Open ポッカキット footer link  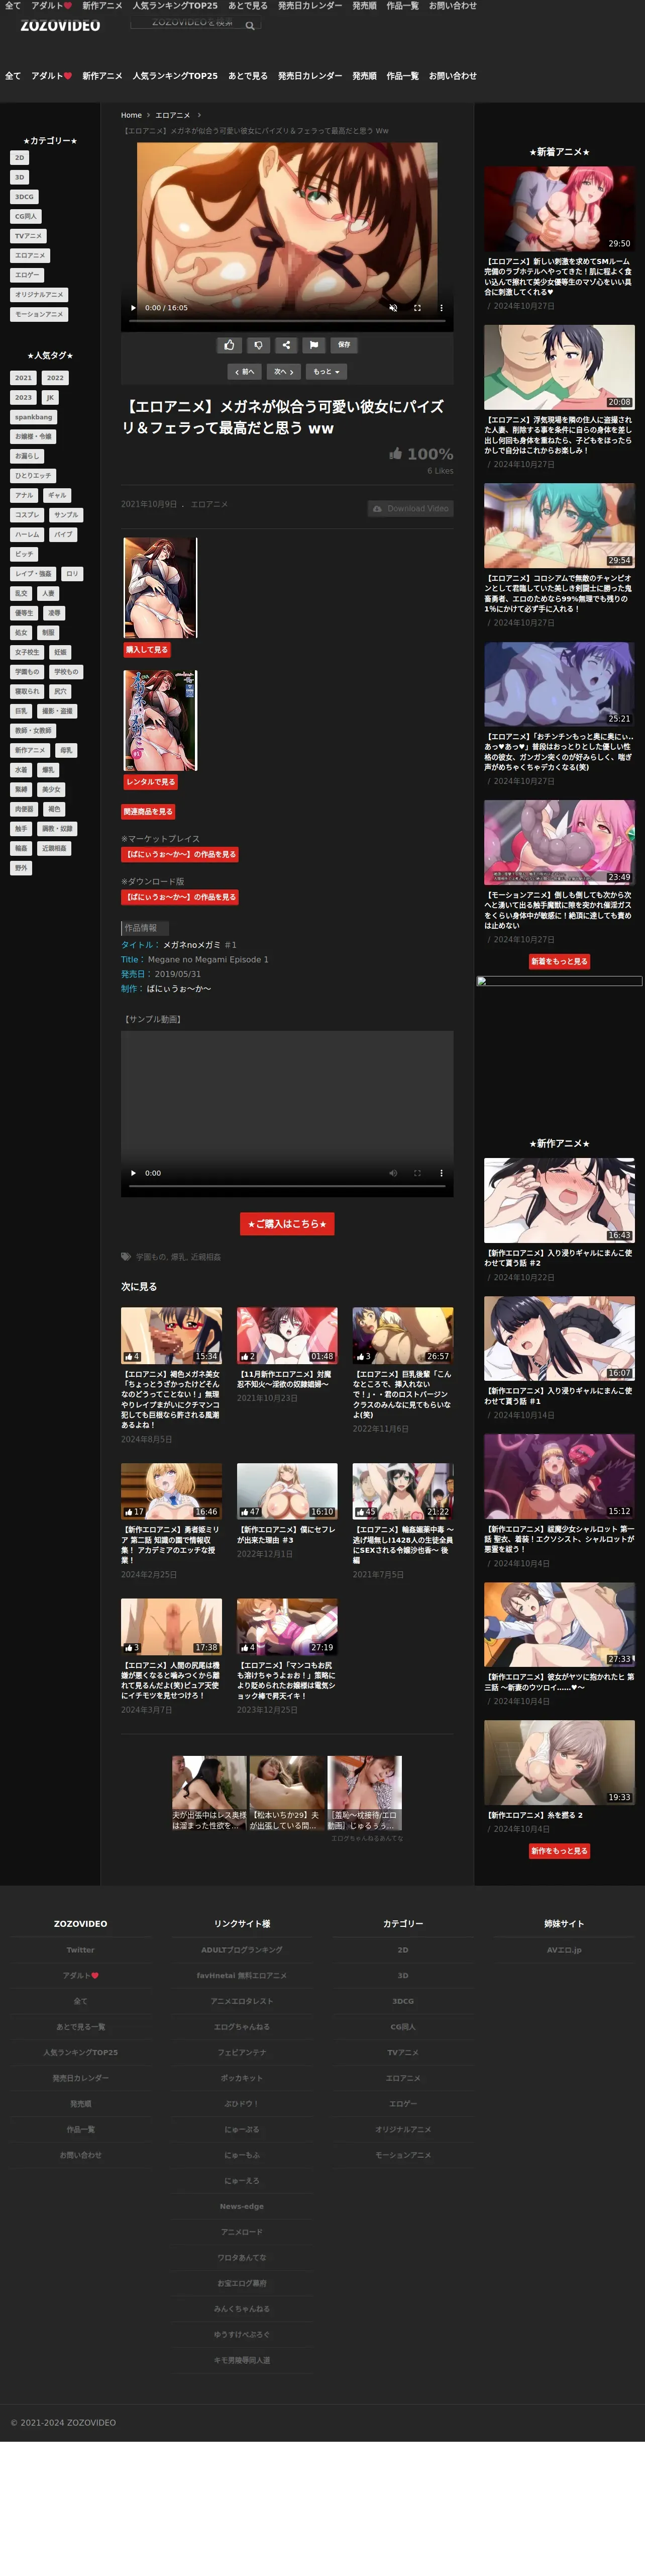coord(242,2078)
